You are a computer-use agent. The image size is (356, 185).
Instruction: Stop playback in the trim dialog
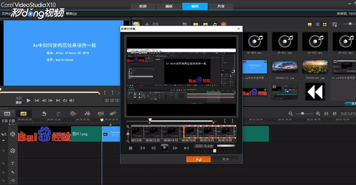point(131,148)
